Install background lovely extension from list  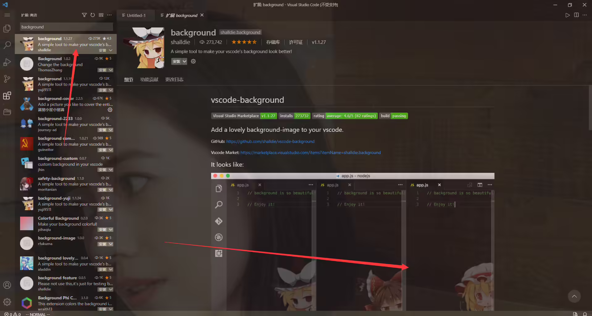pyautogui.click(x=102, y=269)
